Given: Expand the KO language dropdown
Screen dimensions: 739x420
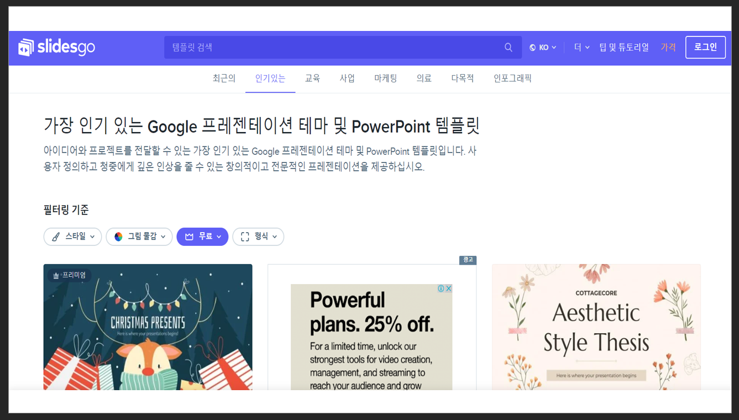Looking at the screenshot, I should point(543,47).
